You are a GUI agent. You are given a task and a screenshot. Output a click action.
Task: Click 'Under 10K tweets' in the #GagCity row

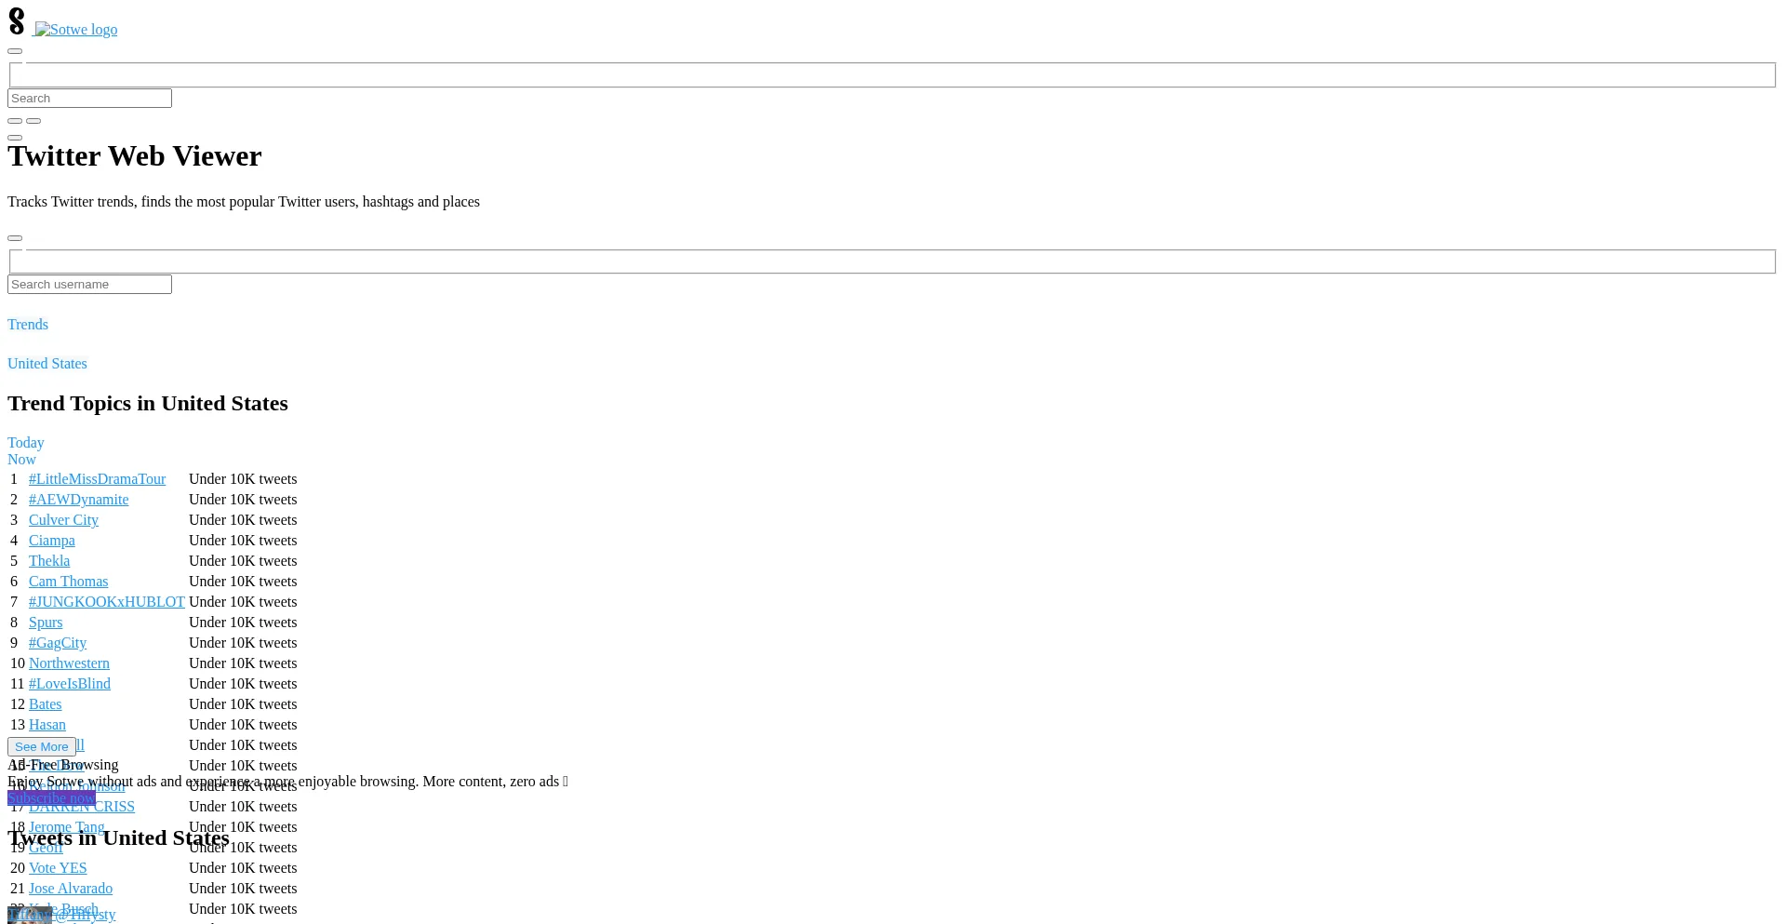[243, 643]
